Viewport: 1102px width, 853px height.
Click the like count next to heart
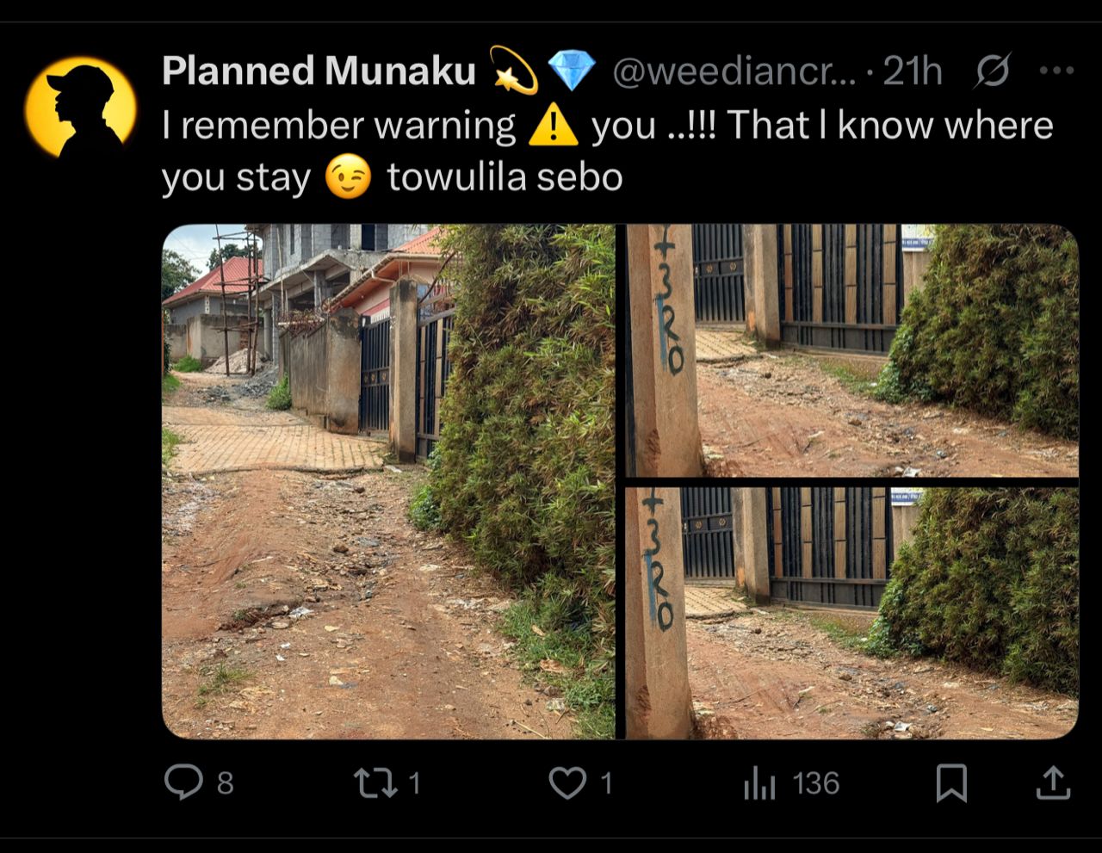pyautogui.click(x=606, y=783)
